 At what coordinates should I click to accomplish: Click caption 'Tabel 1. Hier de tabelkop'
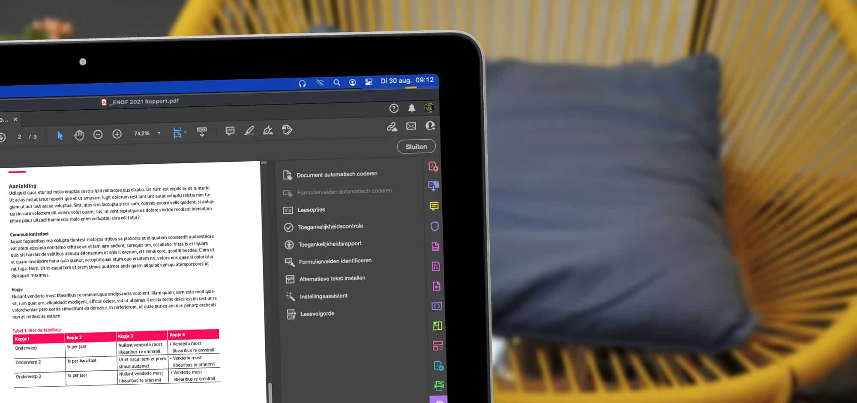click(36, 330)
